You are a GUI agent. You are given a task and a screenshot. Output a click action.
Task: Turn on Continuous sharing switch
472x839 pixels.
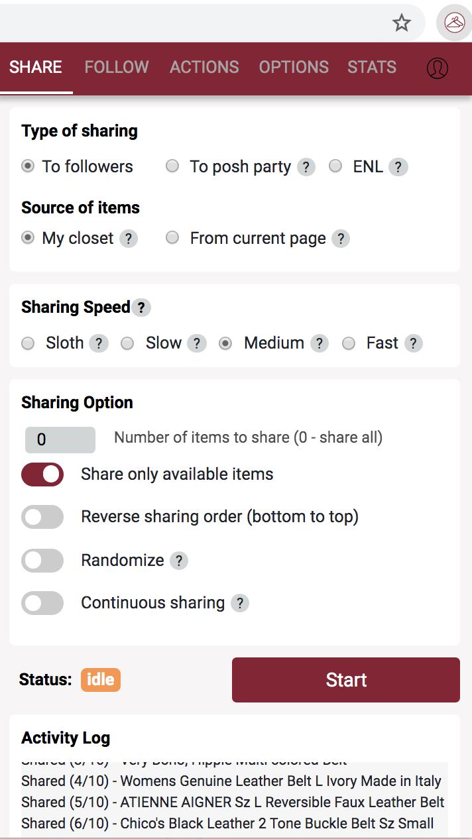pyautogui.click(x=42, y=603)
